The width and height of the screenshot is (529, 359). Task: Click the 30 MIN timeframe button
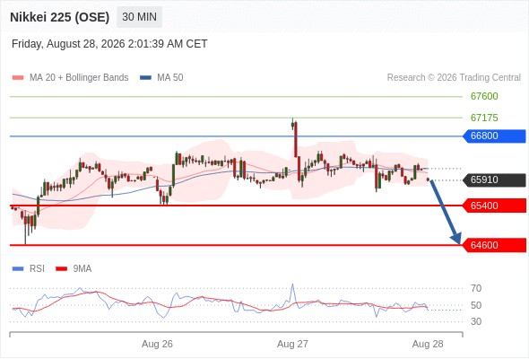coord(139,17)
